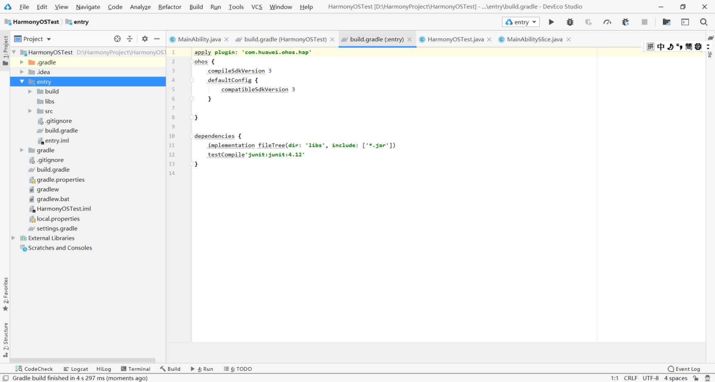Viewport: 715px width, 382px height.
Task: Open the Project Structure icon
Action: coord(666,22)
